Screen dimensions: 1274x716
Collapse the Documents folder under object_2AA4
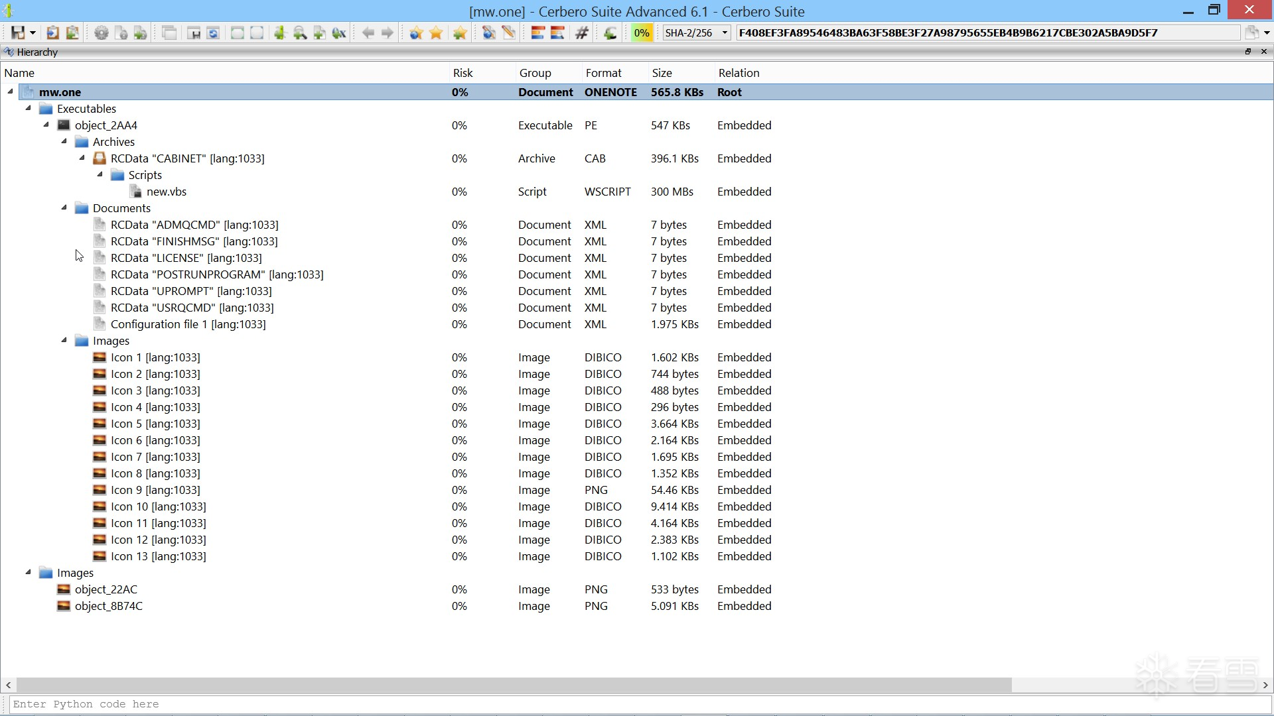pyautogui.click(x=64, y=208)
